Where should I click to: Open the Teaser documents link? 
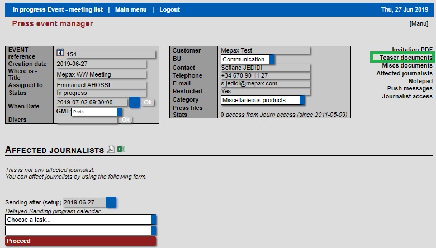406,58
